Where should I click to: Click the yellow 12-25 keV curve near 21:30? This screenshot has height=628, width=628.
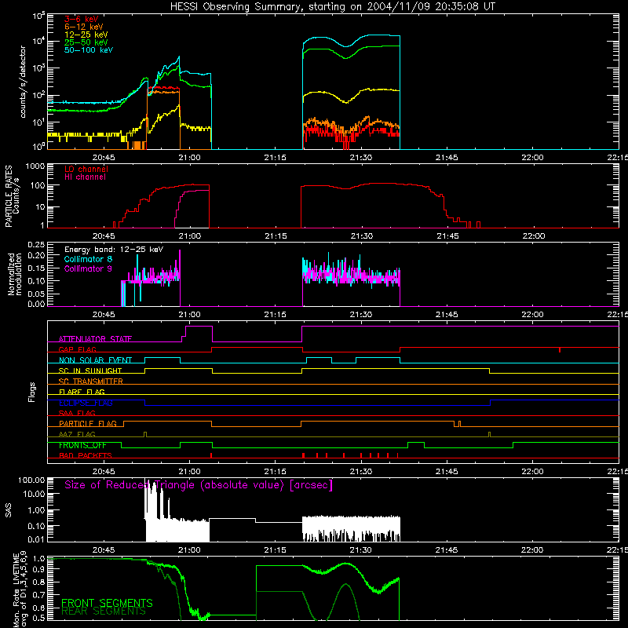[362, 92]
